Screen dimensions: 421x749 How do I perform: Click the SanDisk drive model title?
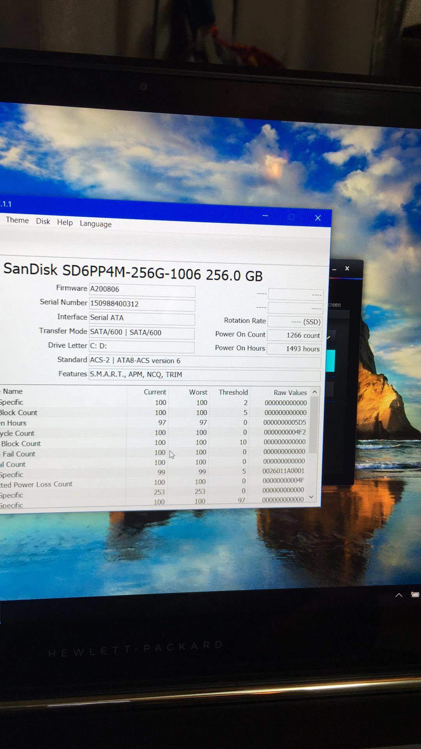[133, 272]
